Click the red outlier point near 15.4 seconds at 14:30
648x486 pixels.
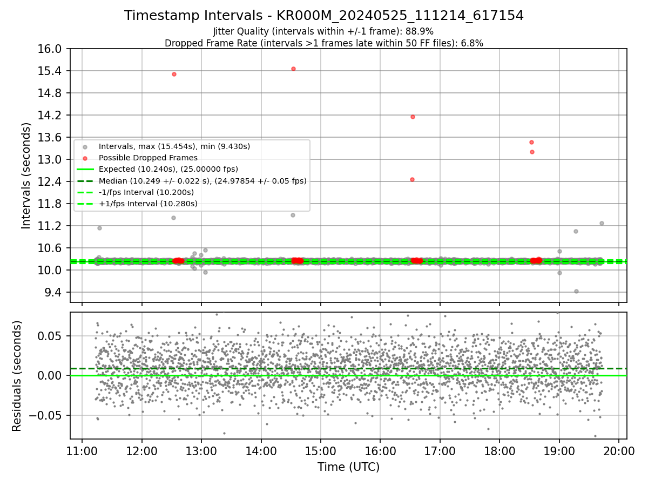[293, 69]
